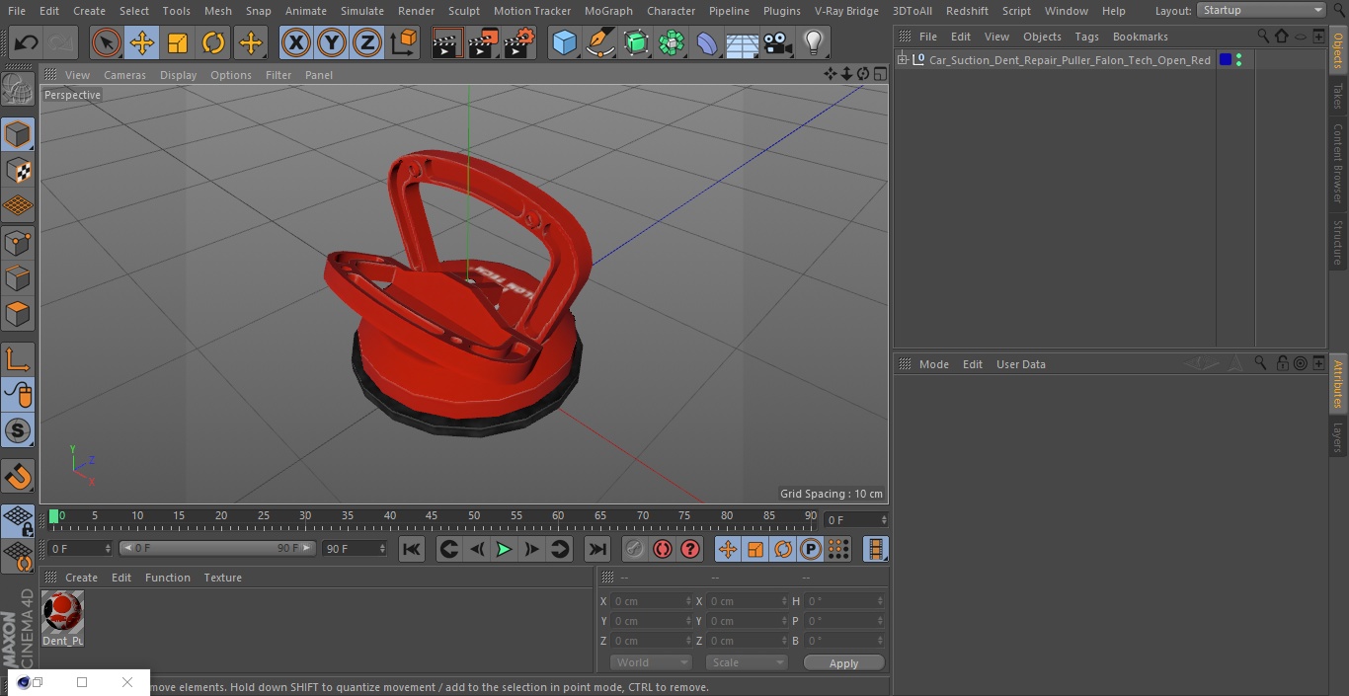Enable Polygons mode
This screenshot has width=1349, height=696.
point(18,314)
